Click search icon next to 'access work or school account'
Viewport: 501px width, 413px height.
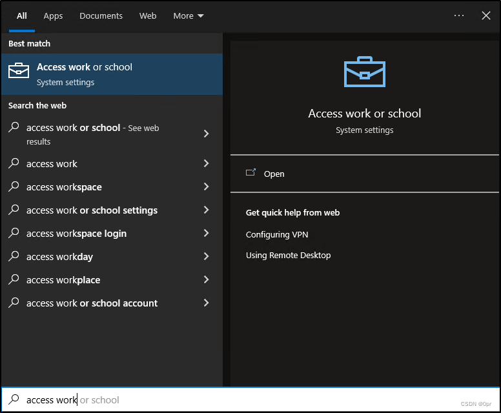(14, 302)
